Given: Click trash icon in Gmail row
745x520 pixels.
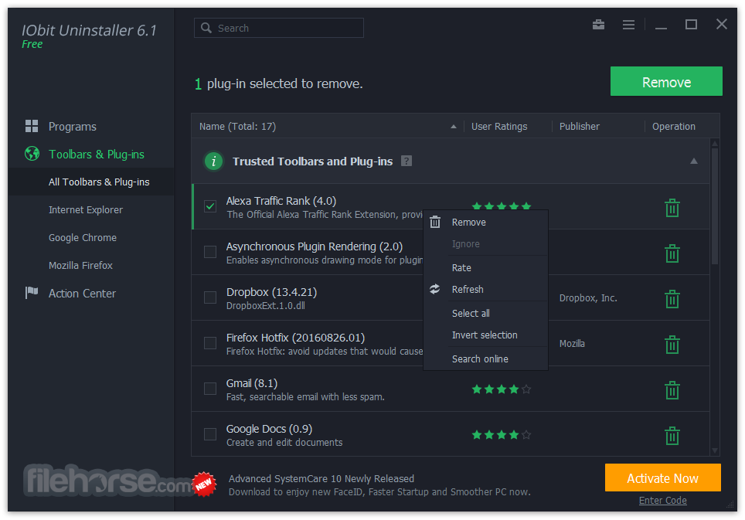Looking at the screenshot, I should tap(672, 390).
